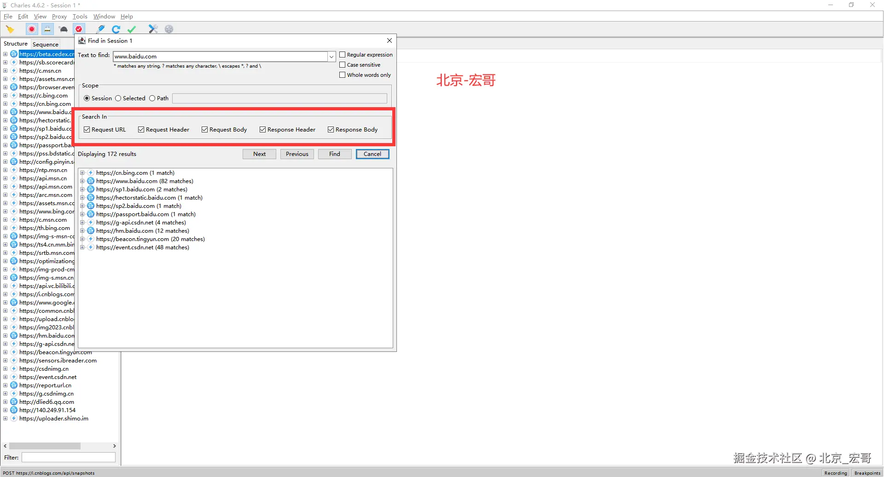The height and width of the screenshot is (477, 884).
Task: Click the Text to find input
Action: click(x=220, y=57)
